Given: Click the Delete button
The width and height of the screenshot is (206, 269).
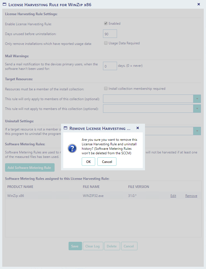Looking at the screenshot, I should [x=112, y=246].
